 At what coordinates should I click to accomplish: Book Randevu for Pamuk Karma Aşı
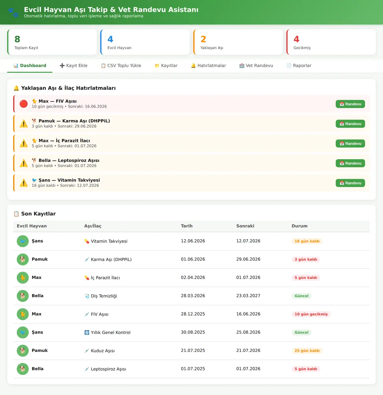[x=350, y=124]
